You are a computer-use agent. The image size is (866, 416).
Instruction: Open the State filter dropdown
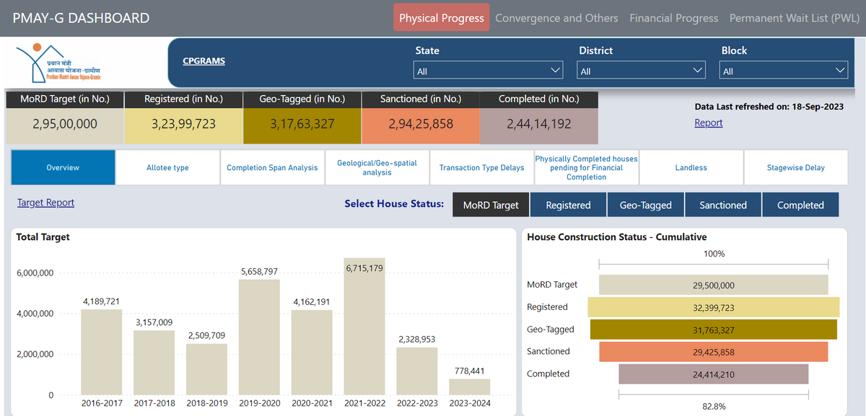click(488, 70)
